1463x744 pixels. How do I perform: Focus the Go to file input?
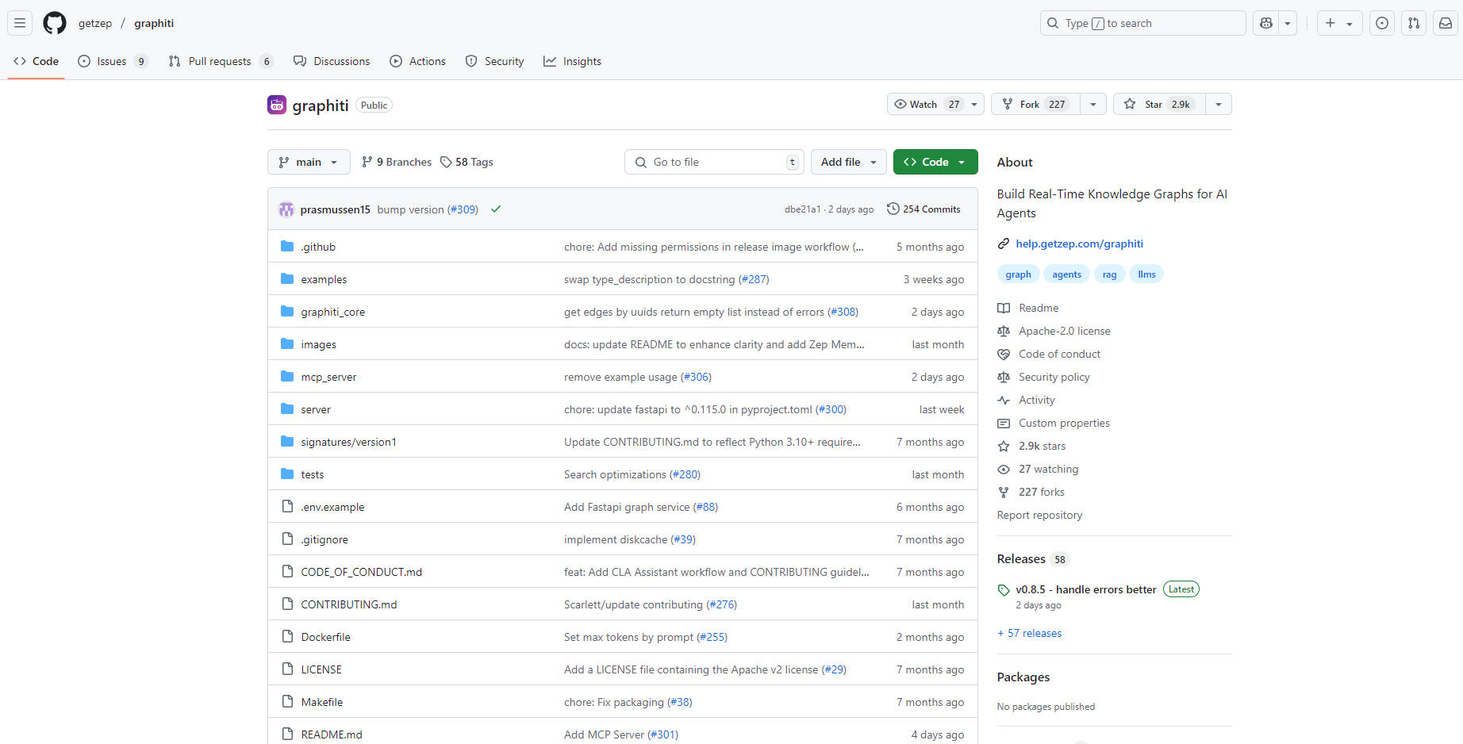coord(714,162)
